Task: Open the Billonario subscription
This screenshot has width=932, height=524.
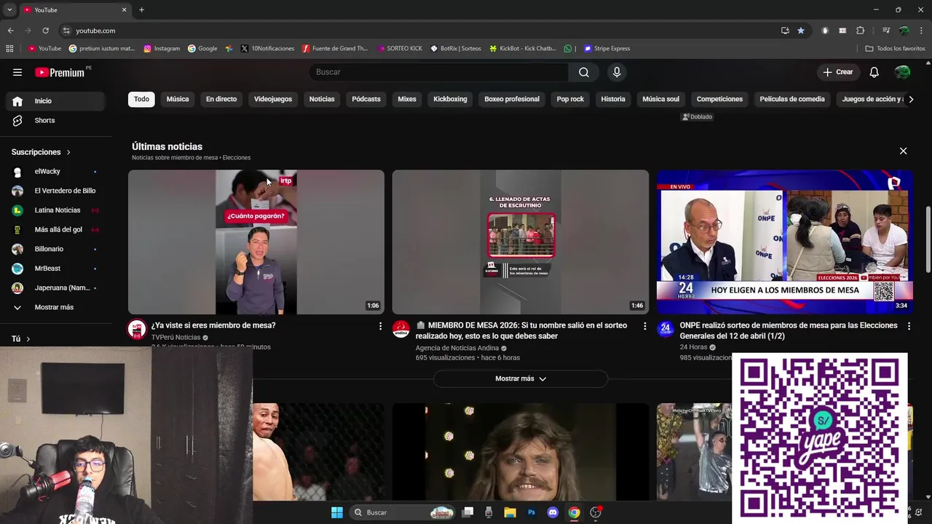Action: [x=56, y=249]
